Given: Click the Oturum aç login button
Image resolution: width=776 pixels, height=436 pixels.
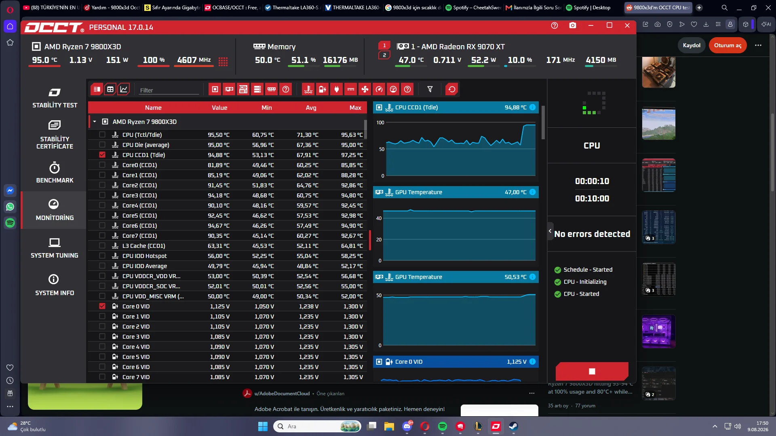Looking at the screenshot, I should click(727, 45).
